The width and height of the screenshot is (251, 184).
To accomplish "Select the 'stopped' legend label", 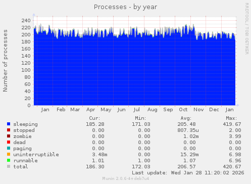I will [24, 130].
